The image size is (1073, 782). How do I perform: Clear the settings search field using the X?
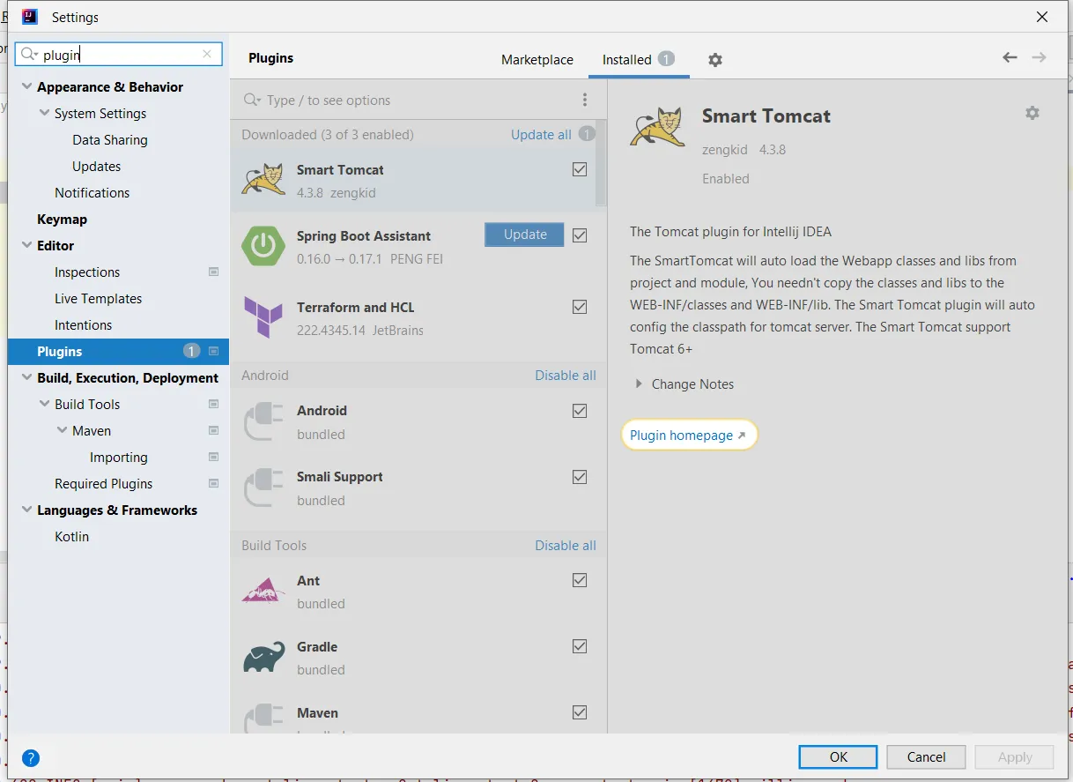click(x=207, y=55)
